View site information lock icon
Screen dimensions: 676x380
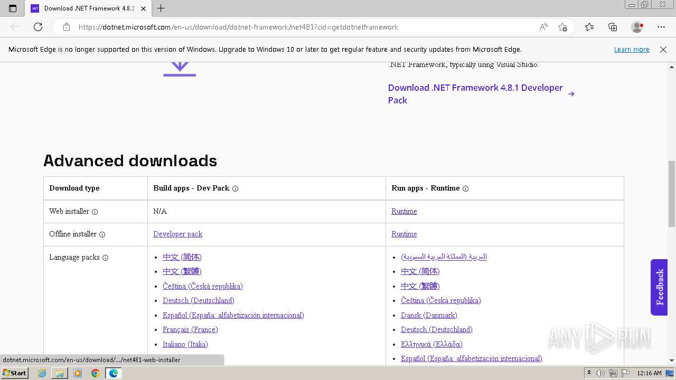coord(67,27)
